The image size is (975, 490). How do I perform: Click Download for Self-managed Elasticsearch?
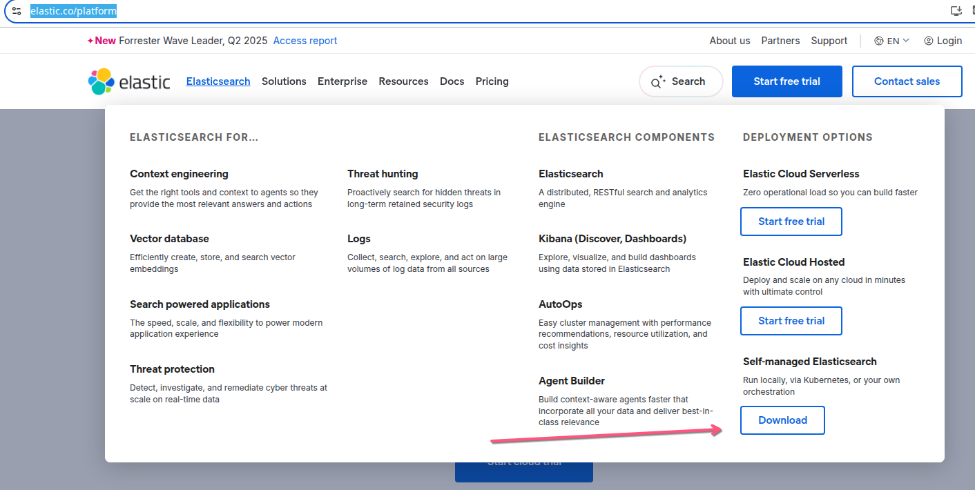point(782,420)
